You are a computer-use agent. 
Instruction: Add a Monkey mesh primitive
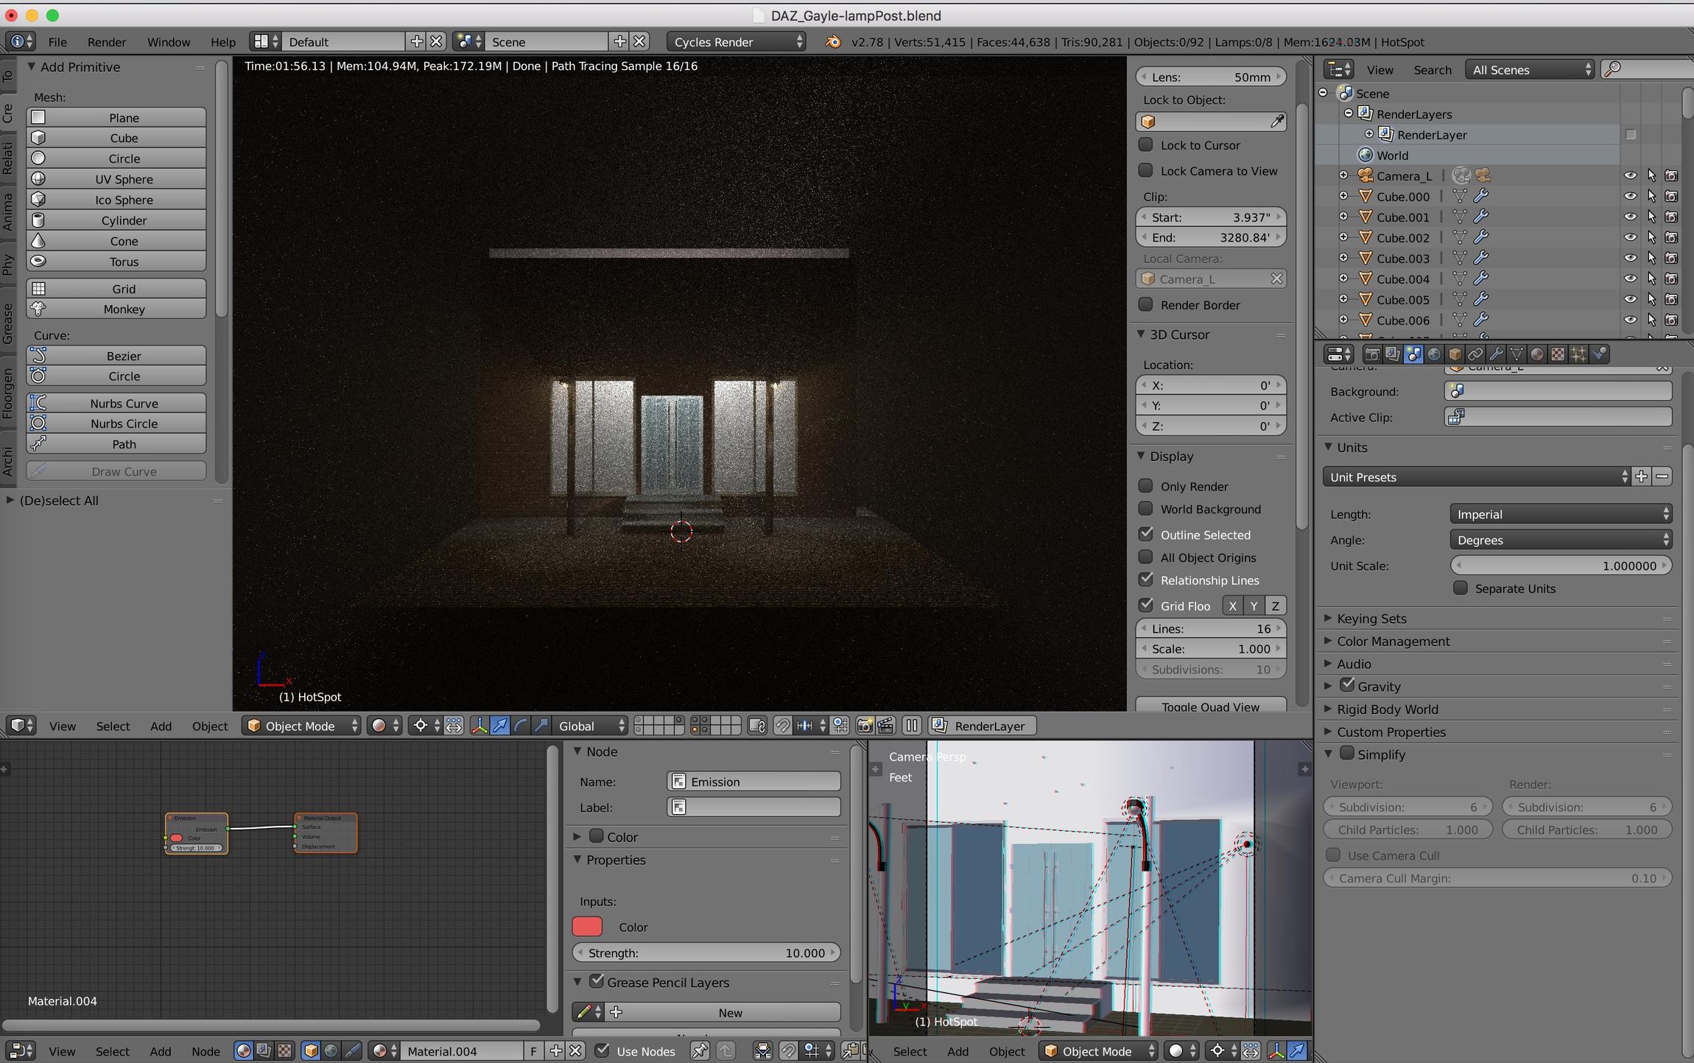(x=116, y=309)
